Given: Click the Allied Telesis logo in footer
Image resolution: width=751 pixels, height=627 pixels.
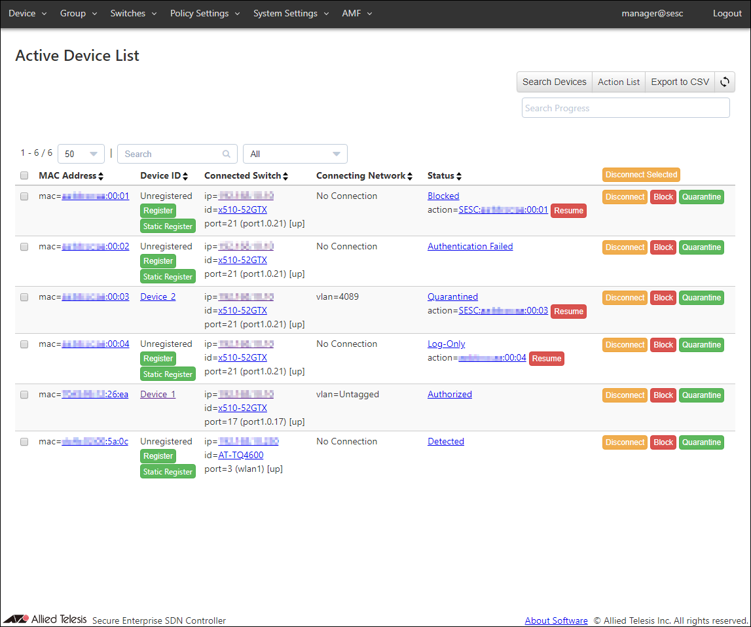Looking at the screenshot, I should pos(45,619).
